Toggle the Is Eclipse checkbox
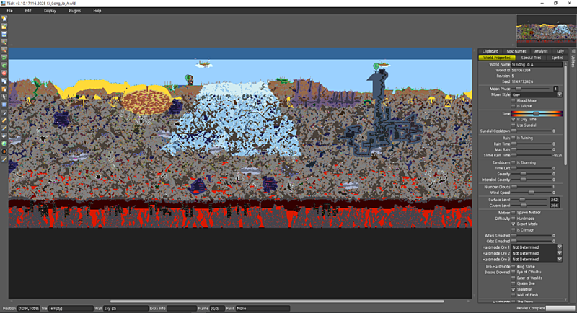 tap(514, 106)
